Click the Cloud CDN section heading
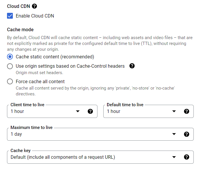The image size is (213, 171). 18,6
